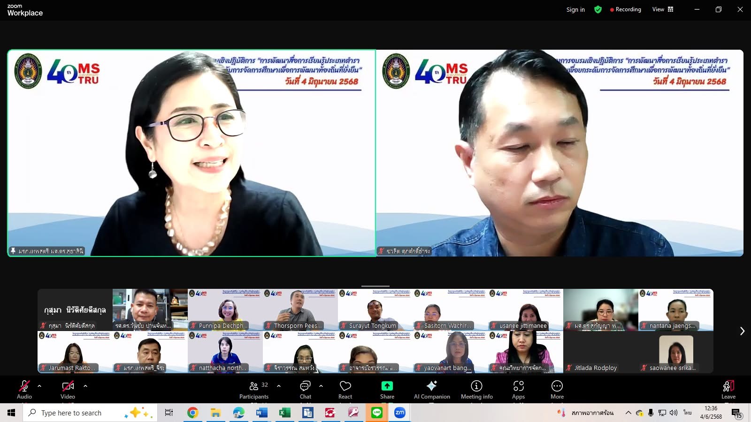Open the React emoji menu

345,390
